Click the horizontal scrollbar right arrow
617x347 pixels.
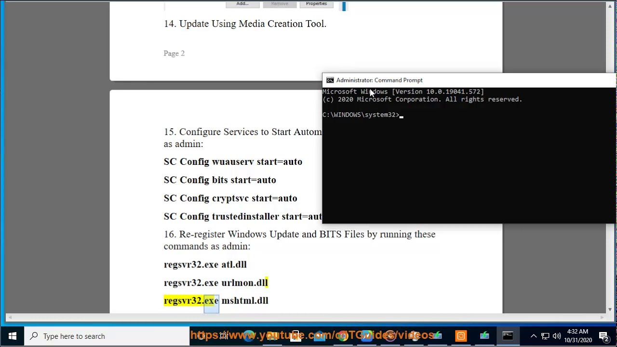tap(602, 317)
